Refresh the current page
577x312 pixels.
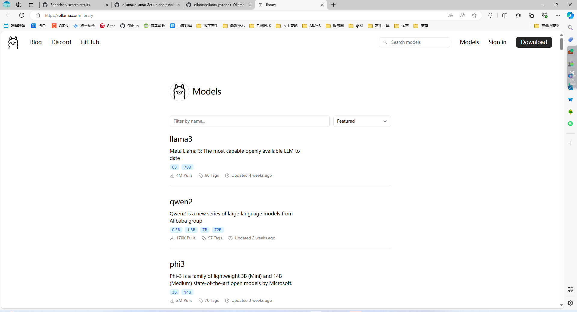[22, 15]
